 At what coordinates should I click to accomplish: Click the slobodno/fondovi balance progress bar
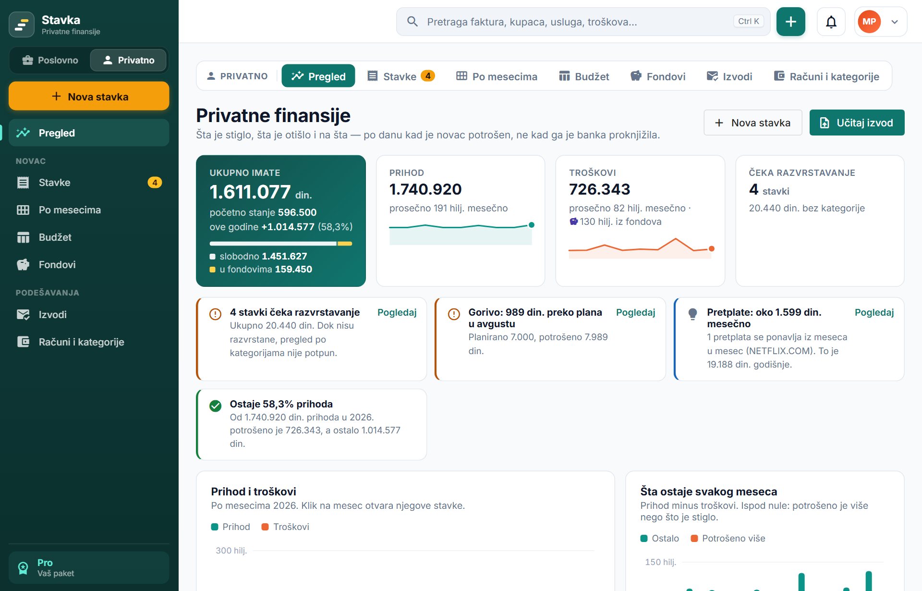281,244
